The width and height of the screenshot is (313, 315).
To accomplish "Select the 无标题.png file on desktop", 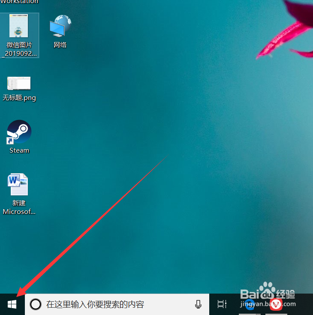I will 19,89.
